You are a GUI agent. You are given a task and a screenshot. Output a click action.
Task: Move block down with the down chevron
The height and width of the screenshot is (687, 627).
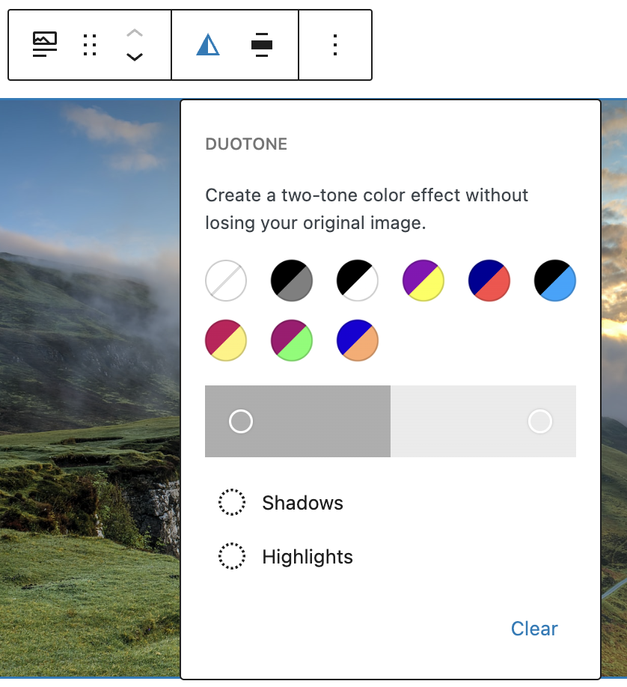click(x=135, y=57)
